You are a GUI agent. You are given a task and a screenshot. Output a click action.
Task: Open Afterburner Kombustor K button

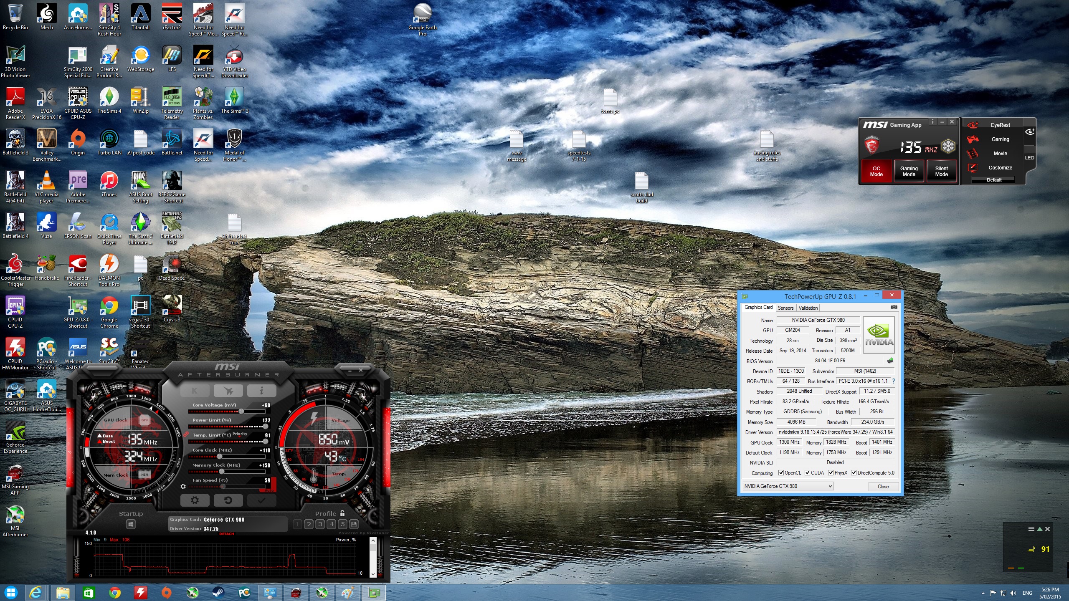[195, 391]
